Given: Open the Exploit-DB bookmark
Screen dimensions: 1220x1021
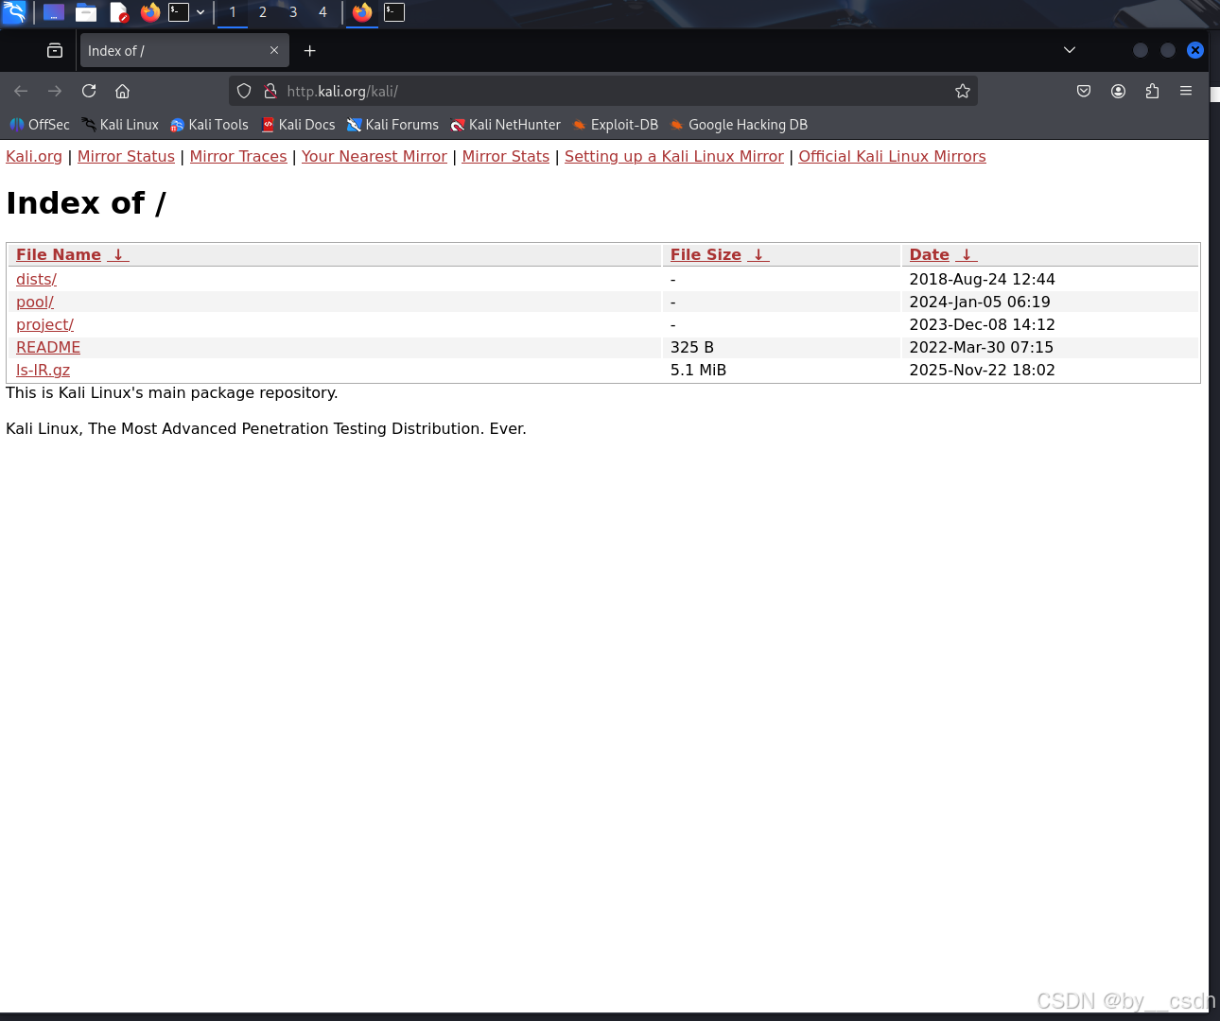Looking at the screenshot, I should pos(615,125).
